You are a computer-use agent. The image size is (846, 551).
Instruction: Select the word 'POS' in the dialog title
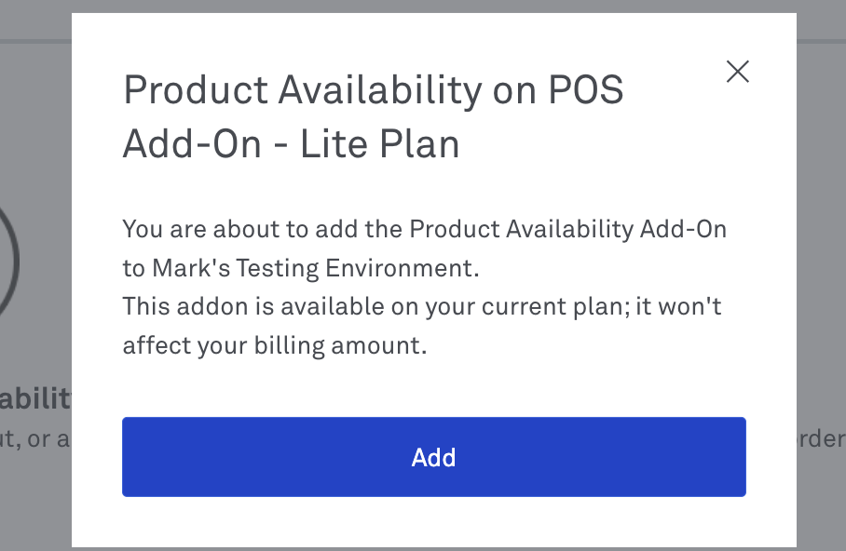586,90
